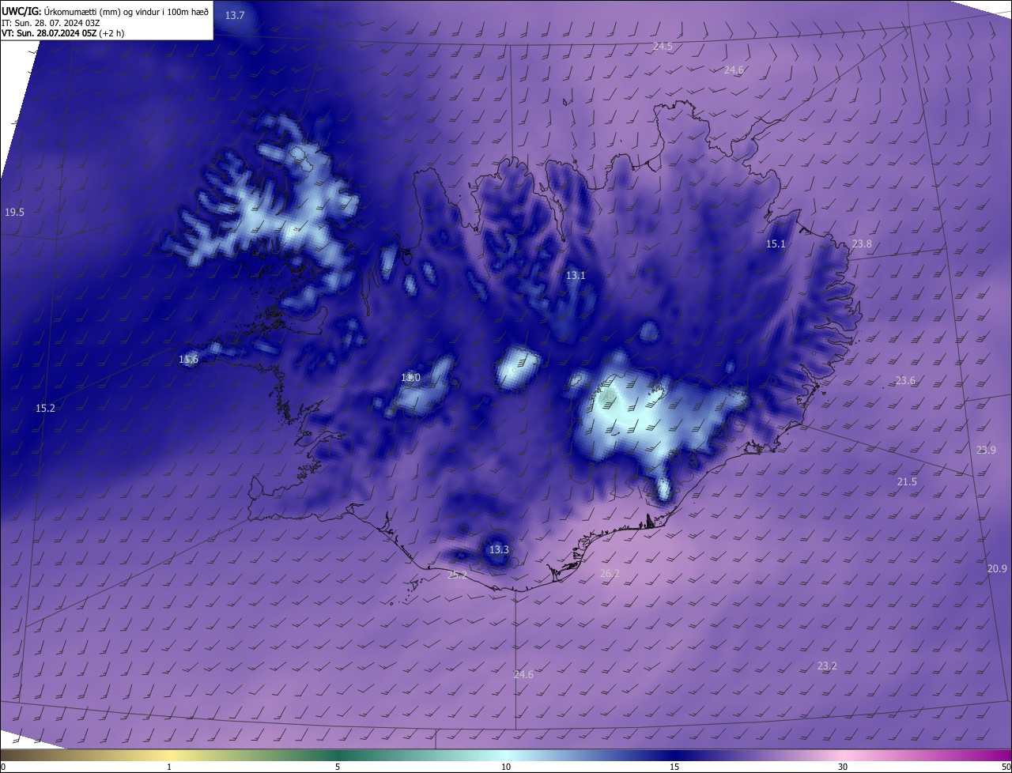Click the UWC/IG Úrkomumætti title line
The image size is (1012, 773).
pos(105,11)
